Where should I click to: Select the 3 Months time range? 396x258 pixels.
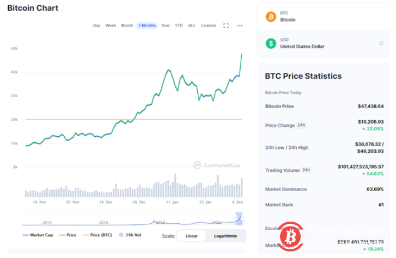pos(147,26)
